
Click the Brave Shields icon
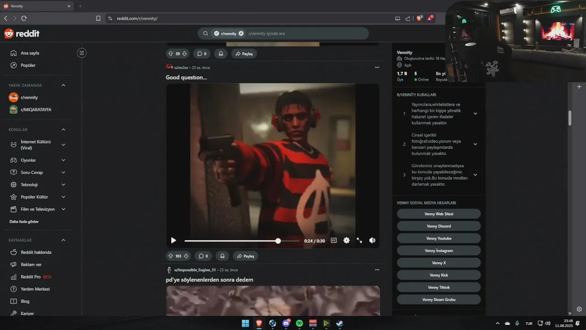pos(419,18)
